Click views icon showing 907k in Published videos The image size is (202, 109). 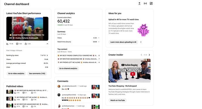(15, 107)
